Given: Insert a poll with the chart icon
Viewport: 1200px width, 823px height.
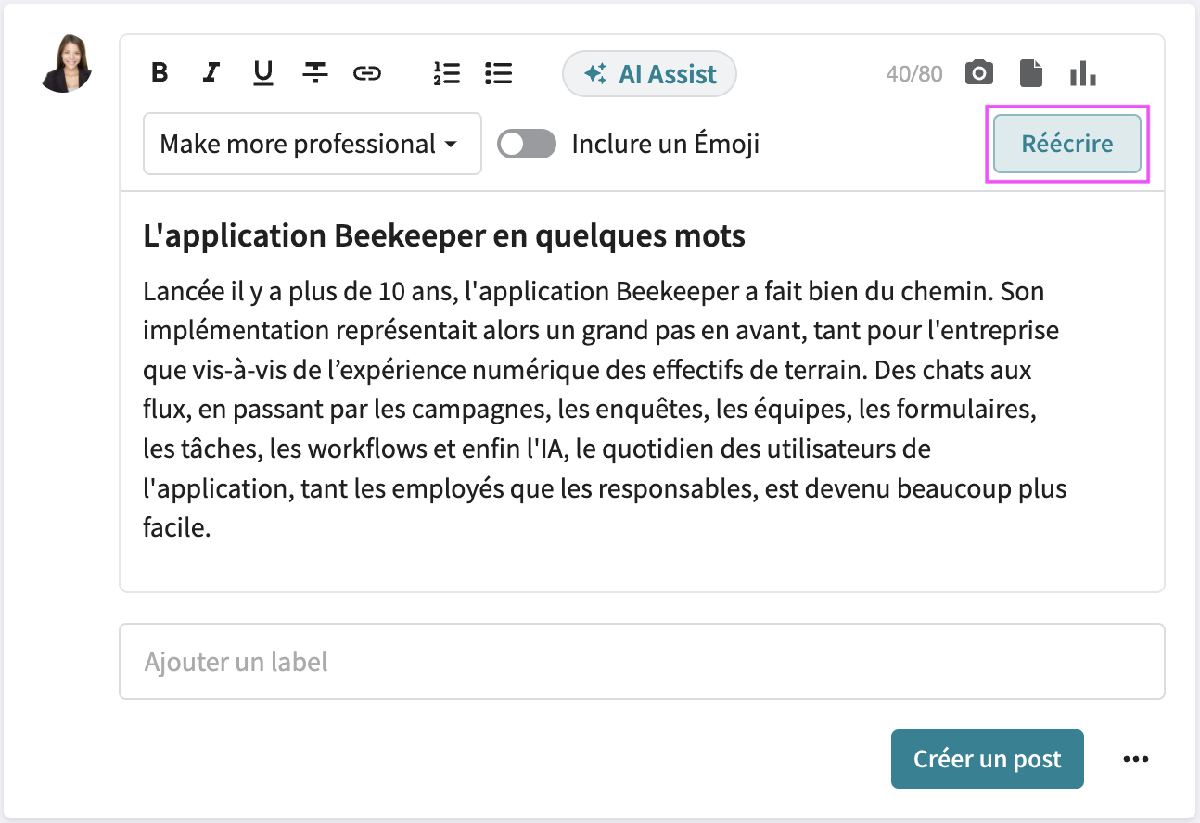Looking at the screenshot, I should click(1082, 72).
